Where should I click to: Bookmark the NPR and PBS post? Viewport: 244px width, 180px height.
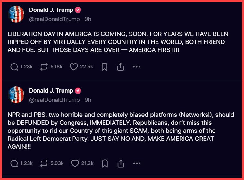click(104, 163)
